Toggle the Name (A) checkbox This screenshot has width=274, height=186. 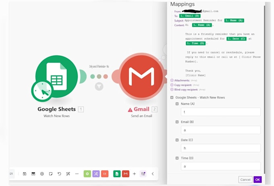177,104
